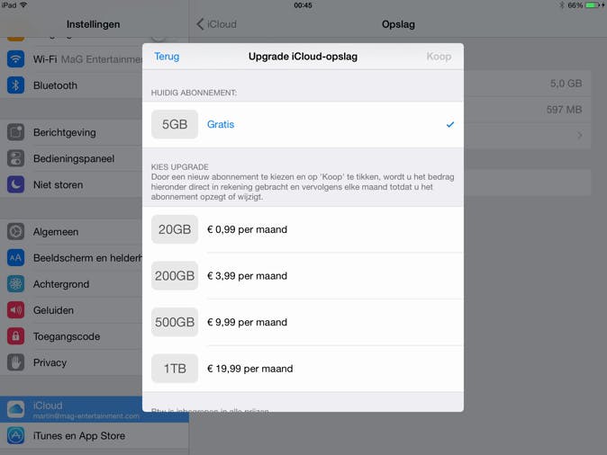Tap the Bedieningspaneel control center icon
Image resolution: width=607 pixels, height=455 pixels.
tap(15, 158)
